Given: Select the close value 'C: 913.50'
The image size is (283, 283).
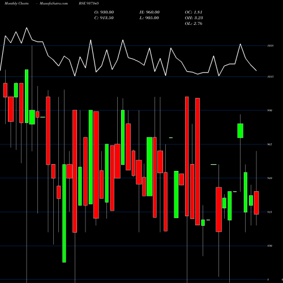Looking at the screenshot, I should pos(104,18).
